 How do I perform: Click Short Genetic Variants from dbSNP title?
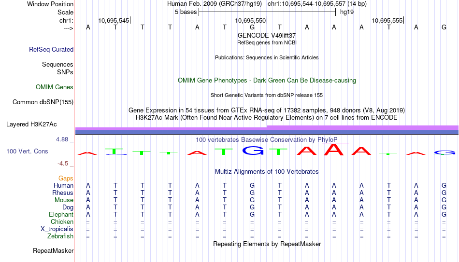click(x=267, y=96)
